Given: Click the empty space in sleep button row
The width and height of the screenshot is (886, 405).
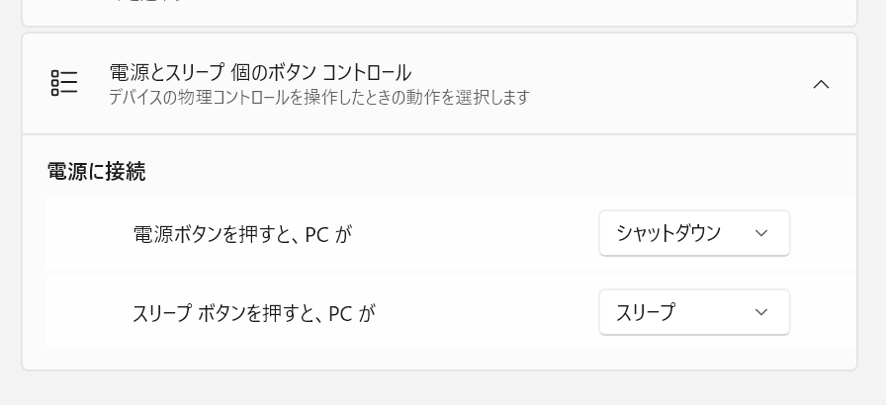Looking at the screenshot, I should (x=485, y=313).
